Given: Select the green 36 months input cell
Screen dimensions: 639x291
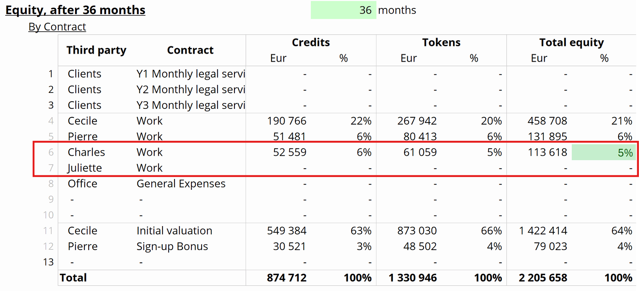Looking at the screenshot, I should point(343,10).
